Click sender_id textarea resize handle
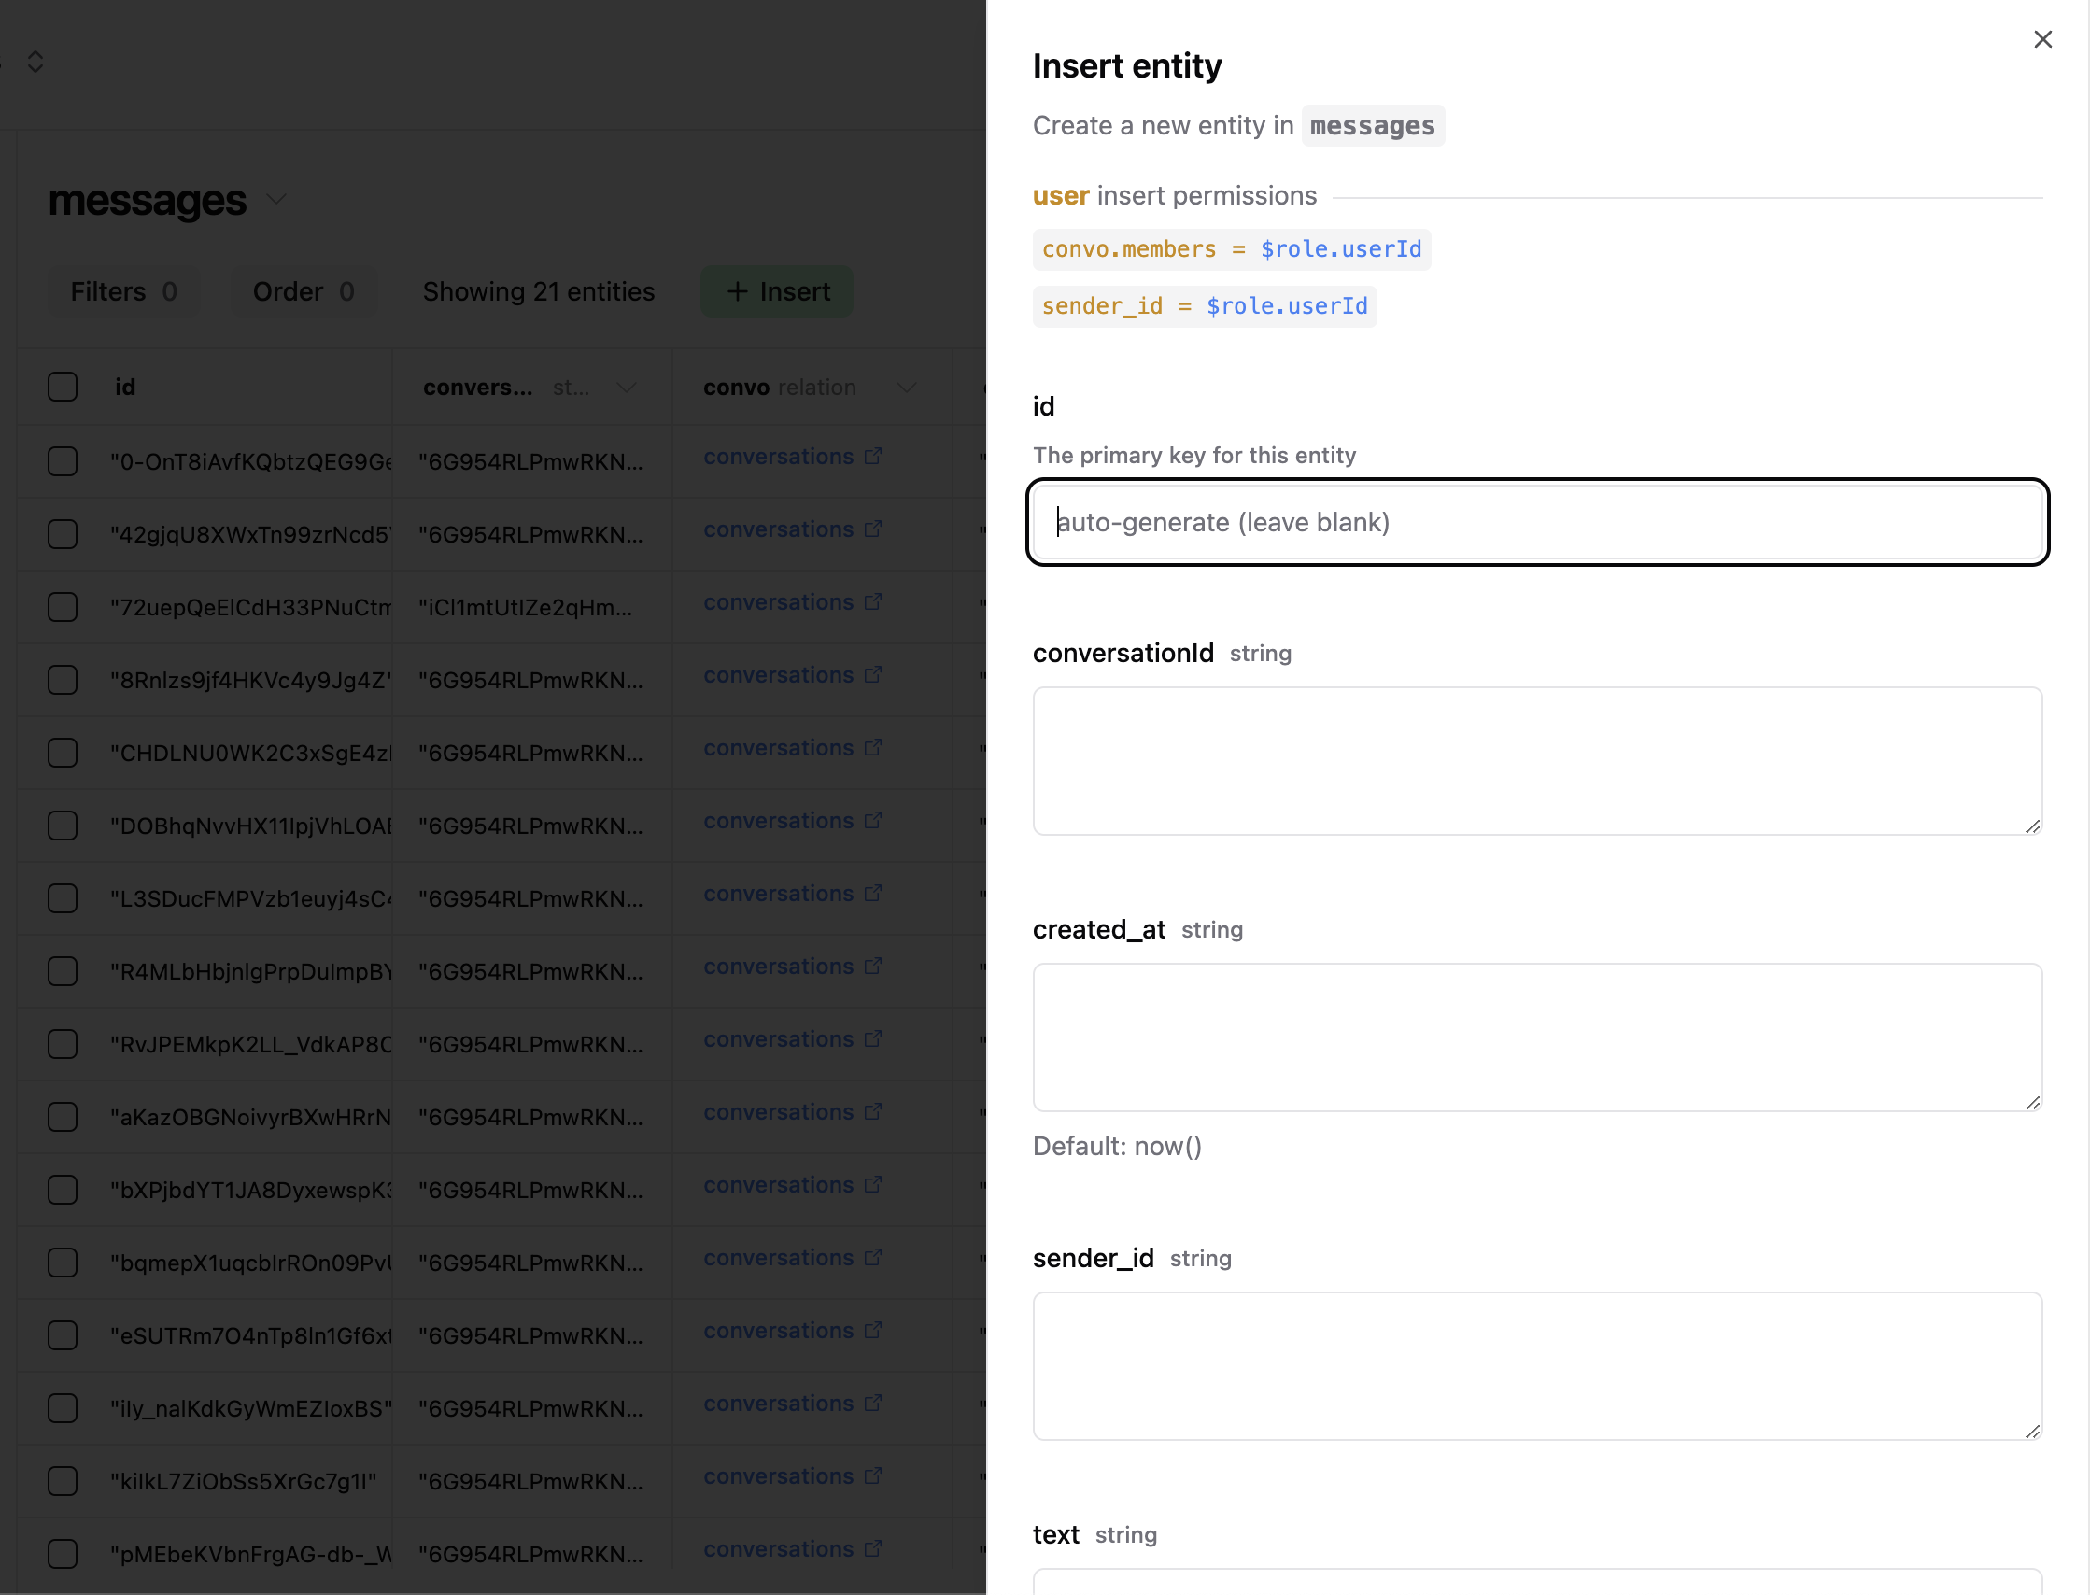This screenshot has width=2090, height=1595. tap(2033, 1431)
